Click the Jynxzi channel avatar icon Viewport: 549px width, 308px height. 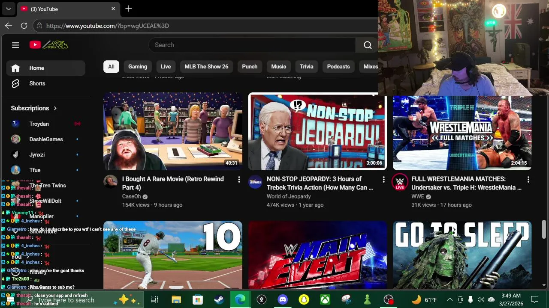tap(15, 154)
